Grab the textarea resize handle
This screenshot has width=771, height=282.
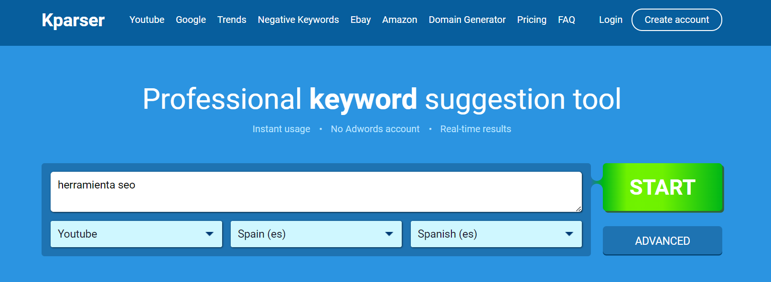[578, 209]
